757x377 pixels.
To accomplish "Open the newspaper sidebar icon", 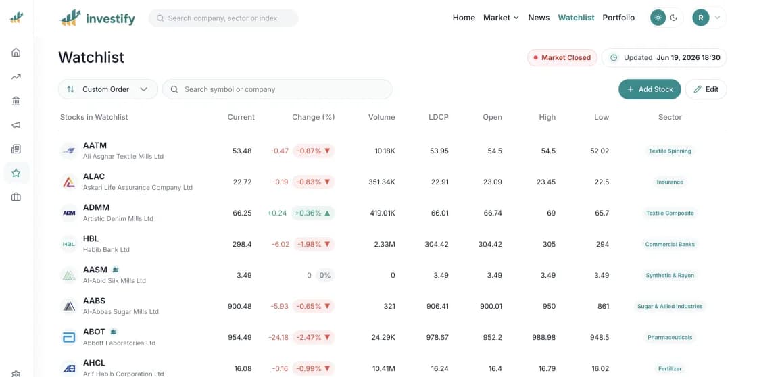I will coord(16,149).
